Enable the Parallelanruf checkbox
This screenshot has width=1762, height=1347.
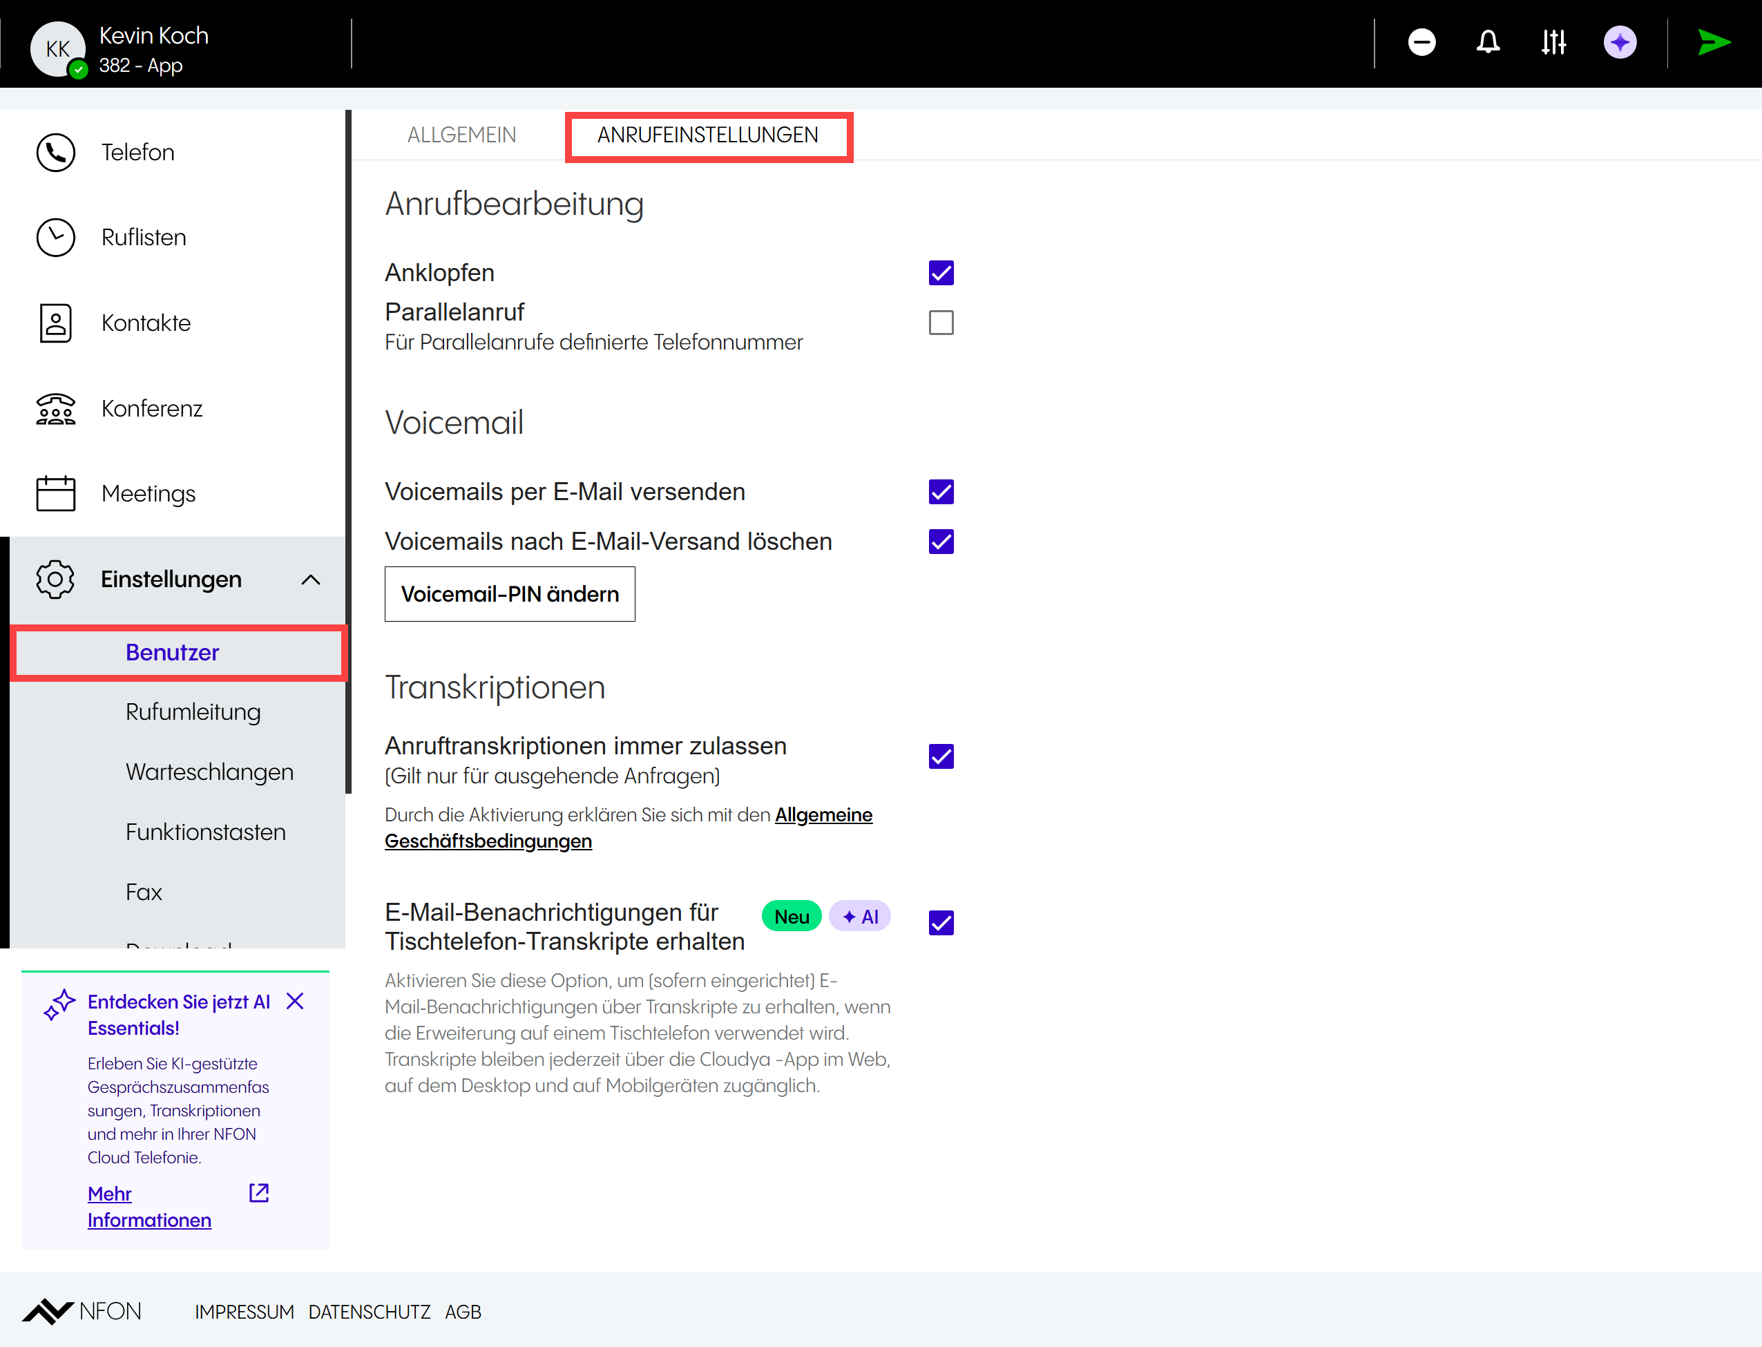(941, 323)
